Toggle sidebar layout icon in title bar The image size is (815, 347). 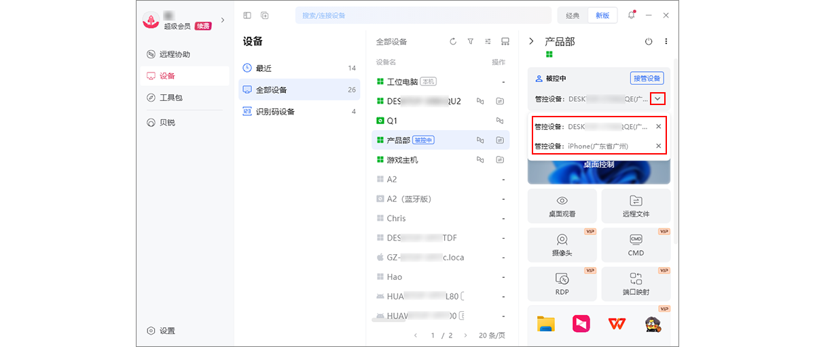coord(247,15)
